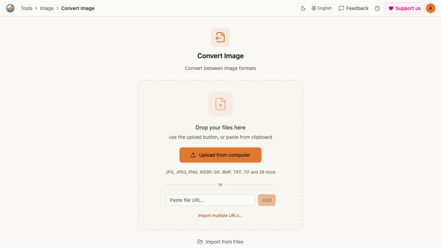Screen dimensions: 441x248
Task: Focus the Paste file URL field
Action: [210, 200]
